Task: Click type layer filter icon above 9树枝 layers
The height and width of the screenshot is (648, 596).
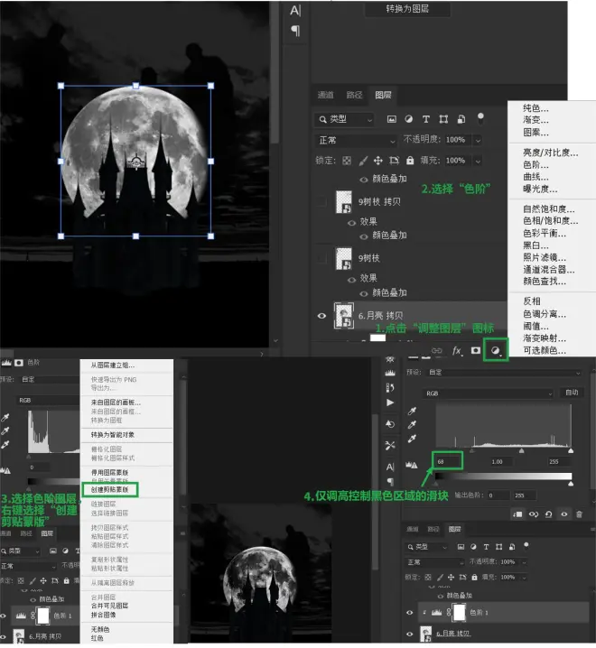Action: coord(426,119)
